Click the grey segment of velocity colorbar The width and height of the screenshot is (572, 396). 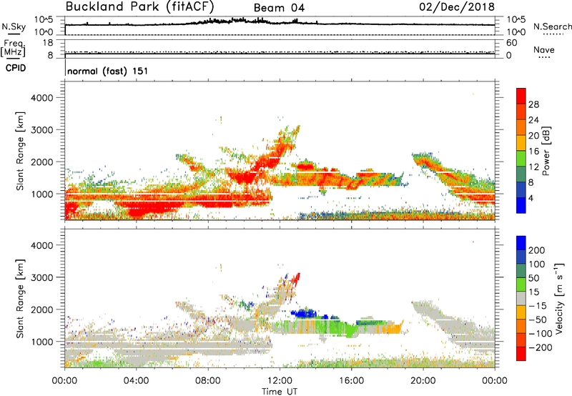[x=521, y=298]
